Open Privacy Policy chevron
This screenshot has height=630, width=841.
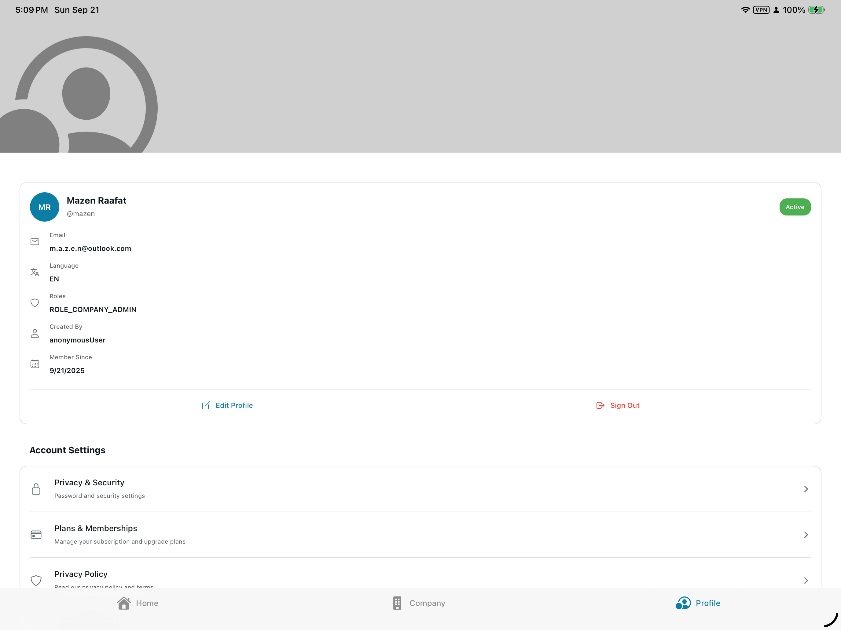coord(806,580)
